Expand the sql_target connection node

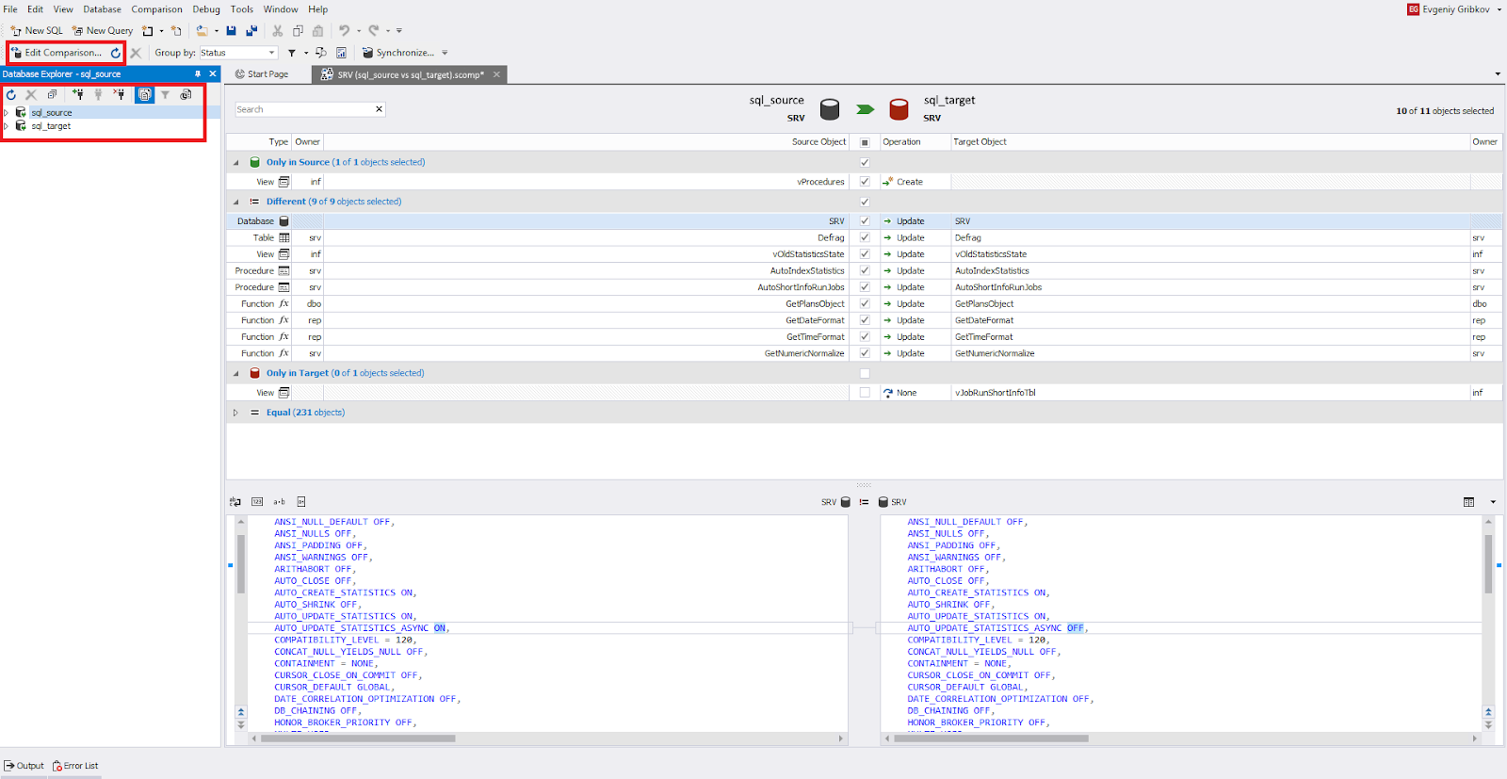pos(7,126)
